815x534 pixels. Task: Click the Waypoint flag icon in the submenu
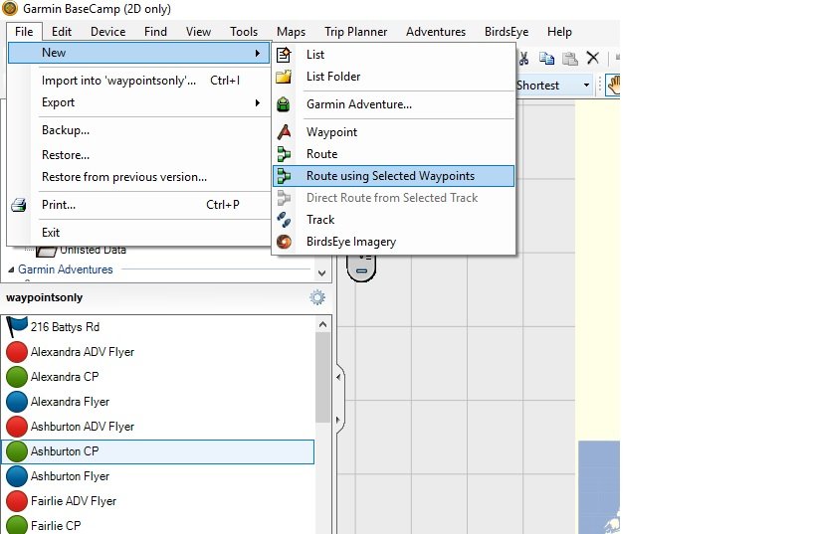click(x=284, y=132)
